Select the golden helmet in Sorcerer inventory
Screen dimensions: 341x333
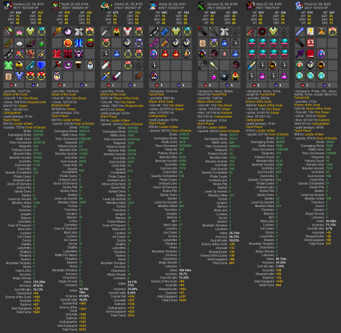click(235, 76)
